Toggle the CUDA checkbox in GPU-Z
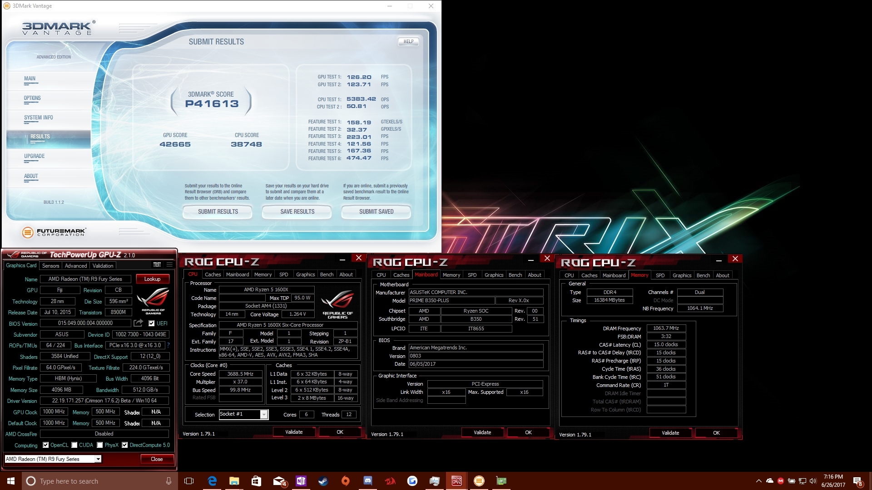The height and width of the screenshot is (490, 872). 74,445
